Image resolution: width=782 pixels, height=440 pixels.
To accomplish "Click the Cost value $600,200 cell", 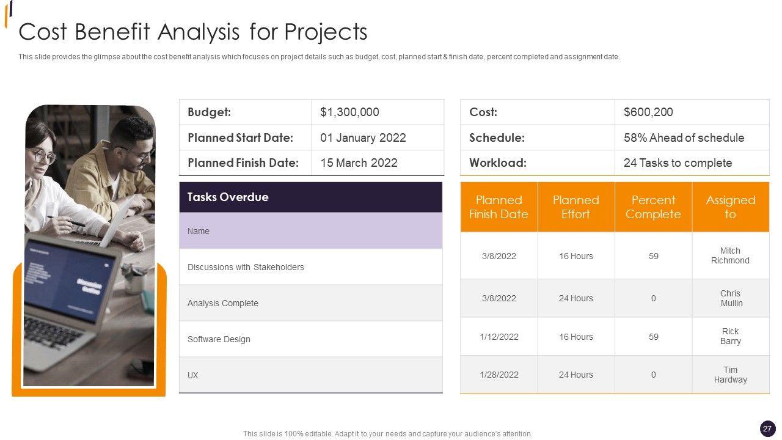I will (x=691, y=112).
